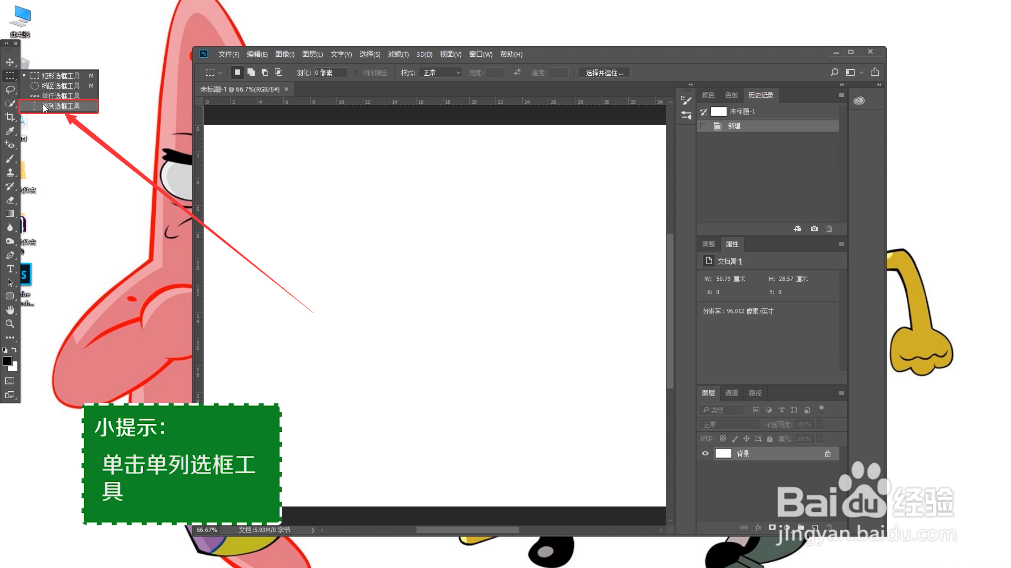Screen dimensions: 1011x568
Task: Select the Move tool
Action: pos(9,62)
